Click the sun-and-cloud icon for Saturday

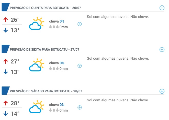coord(37,107)
